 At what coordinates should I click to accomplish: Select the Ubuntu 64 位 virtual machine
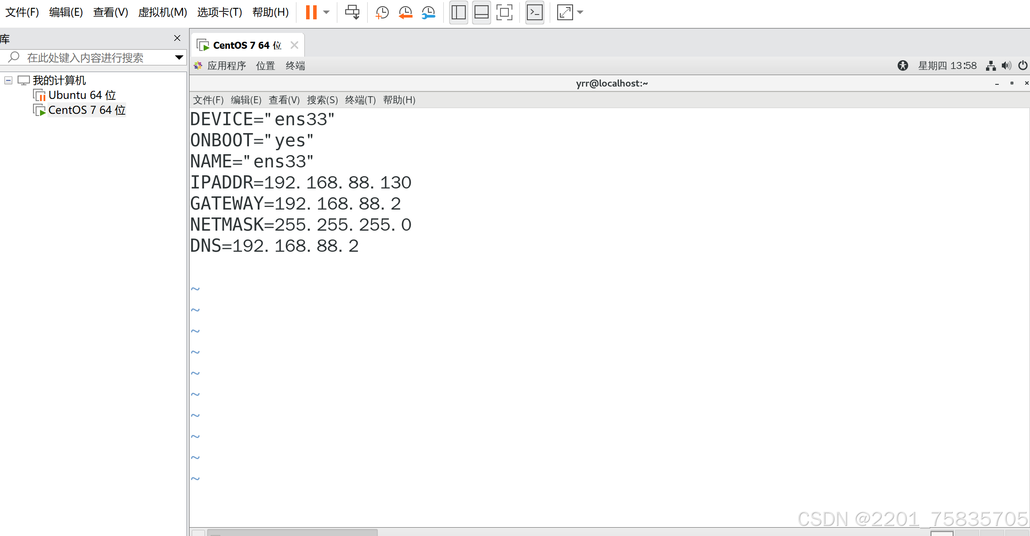pos(82,94)
